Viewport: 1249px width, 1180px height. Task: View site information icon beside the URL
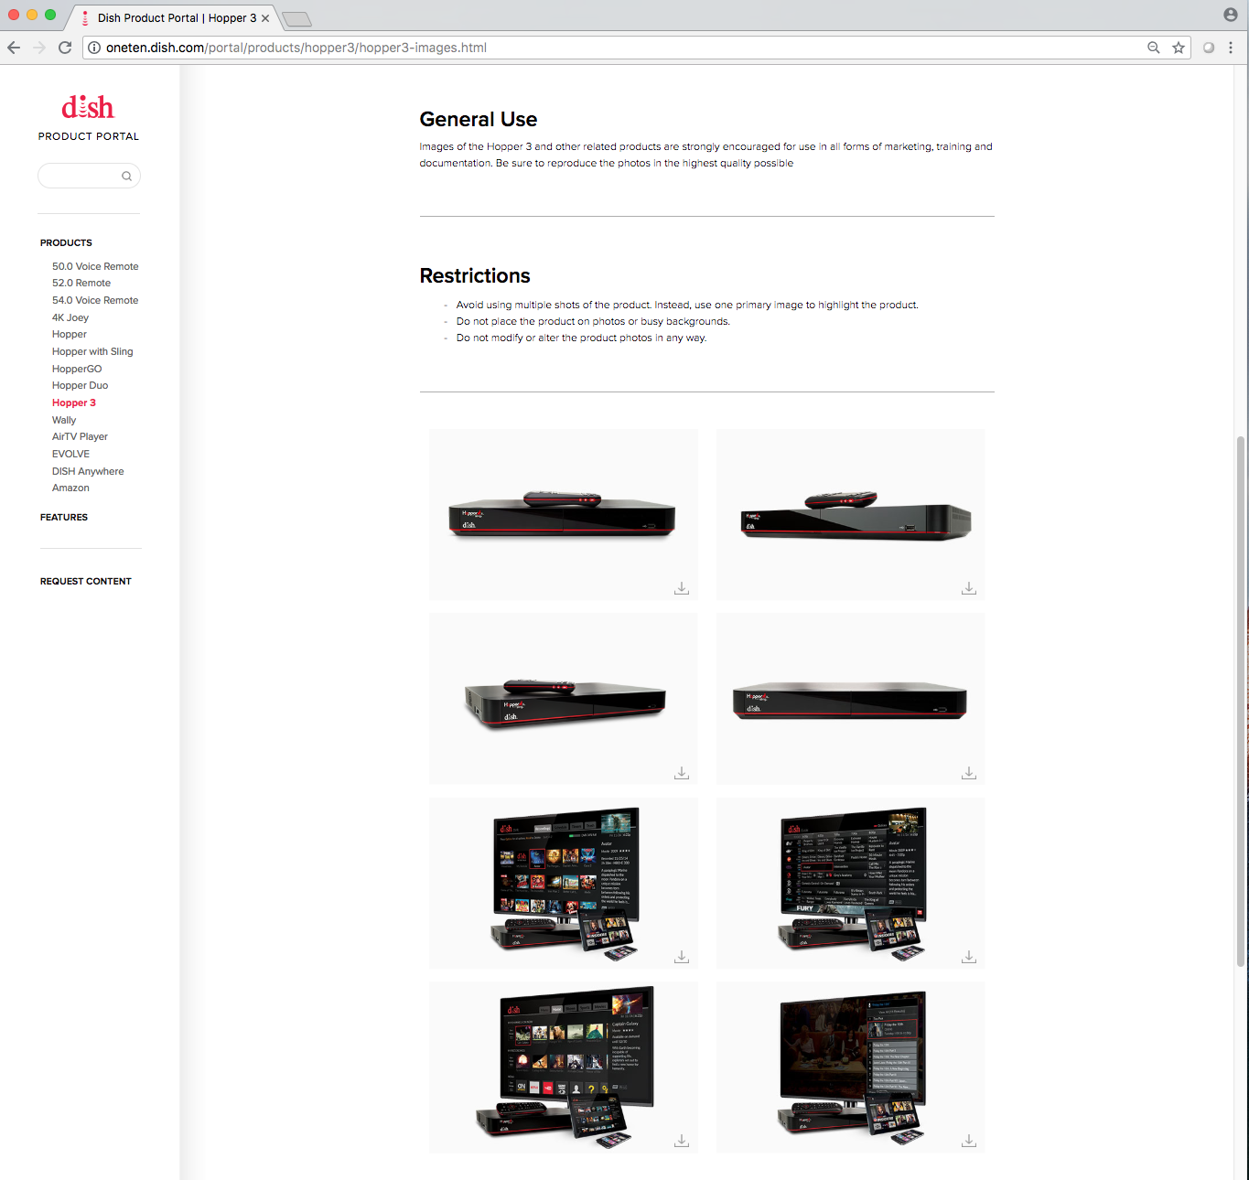[94, 48]
